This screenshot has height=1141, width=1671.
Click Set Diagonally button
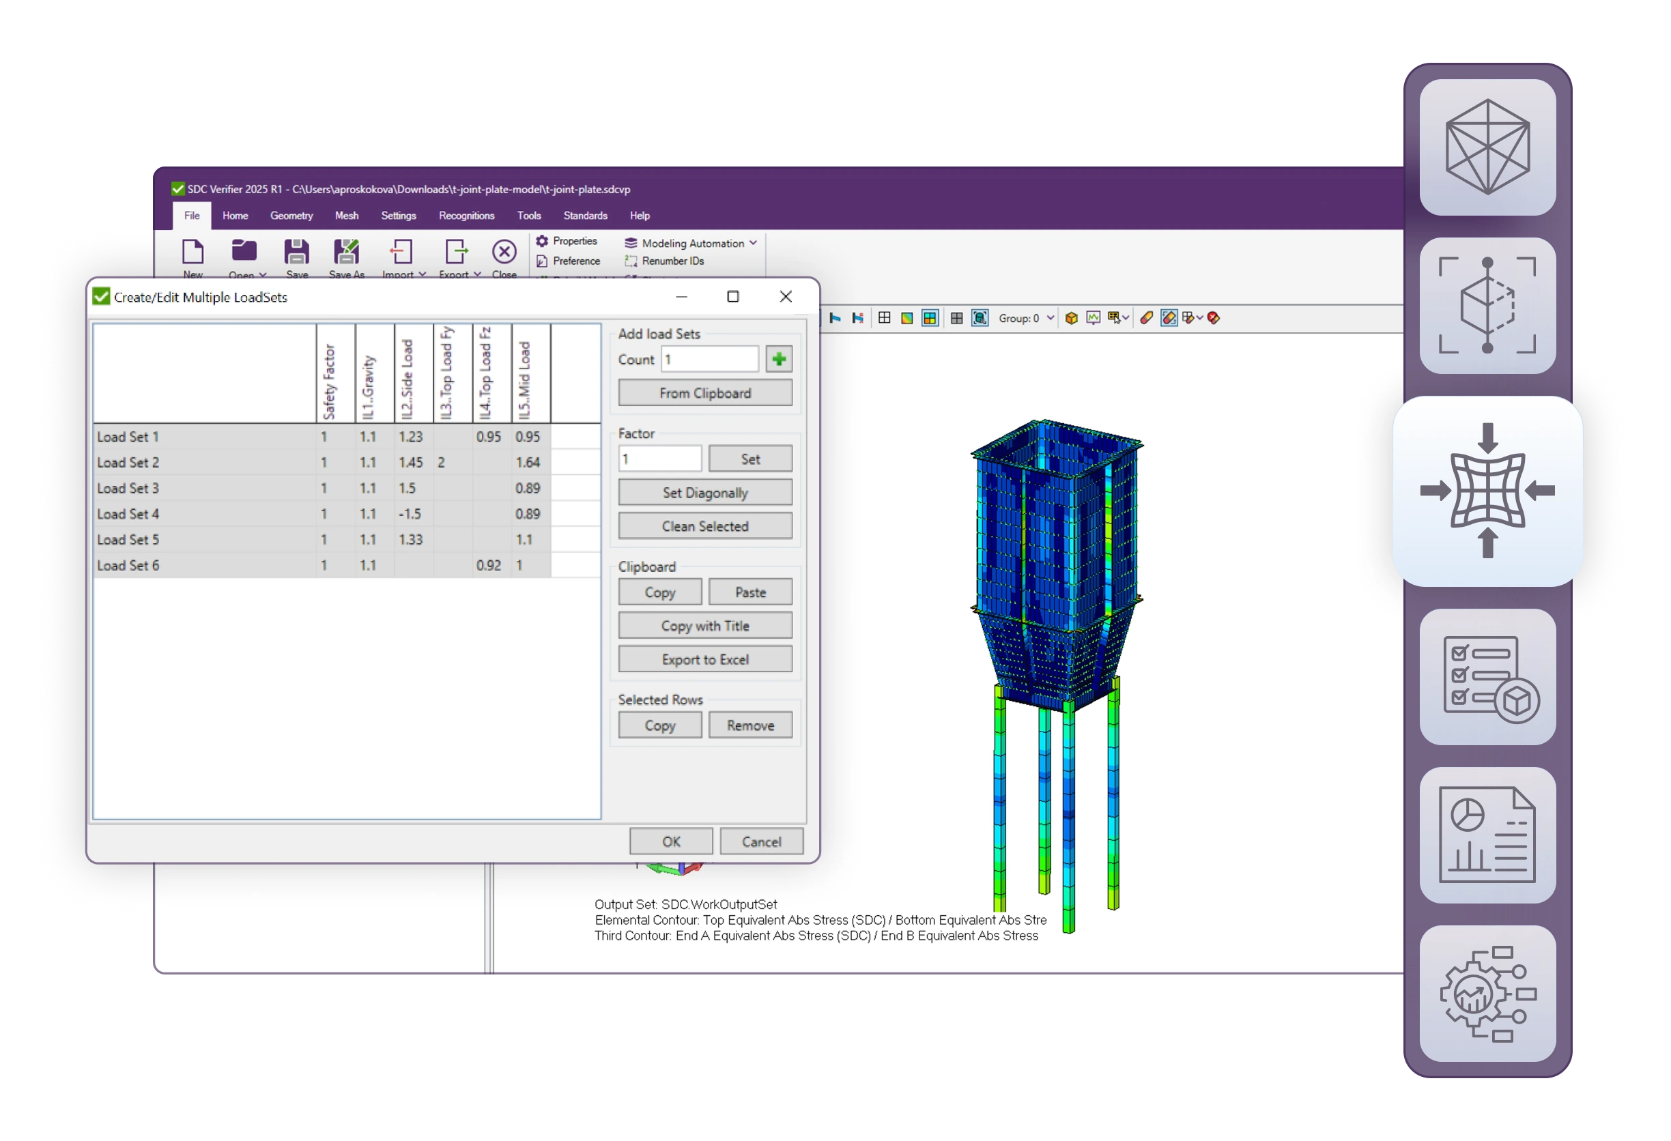(x=704, y=493)
